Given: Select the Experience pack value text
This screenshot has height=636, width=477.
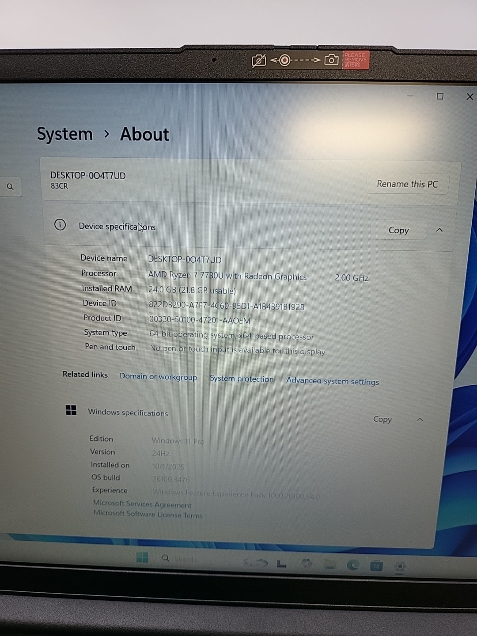Looking at the screenshot, I should pos(236,494).
